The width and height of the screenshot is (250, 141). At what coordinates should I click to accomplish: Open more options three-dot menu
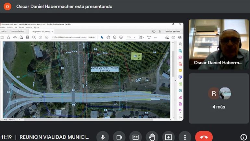point(185,137)
